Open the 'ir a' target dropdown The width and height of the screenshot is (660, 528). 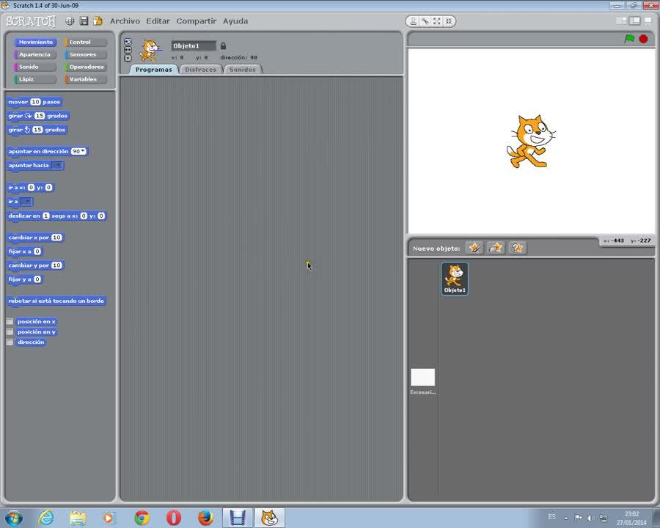26,201
